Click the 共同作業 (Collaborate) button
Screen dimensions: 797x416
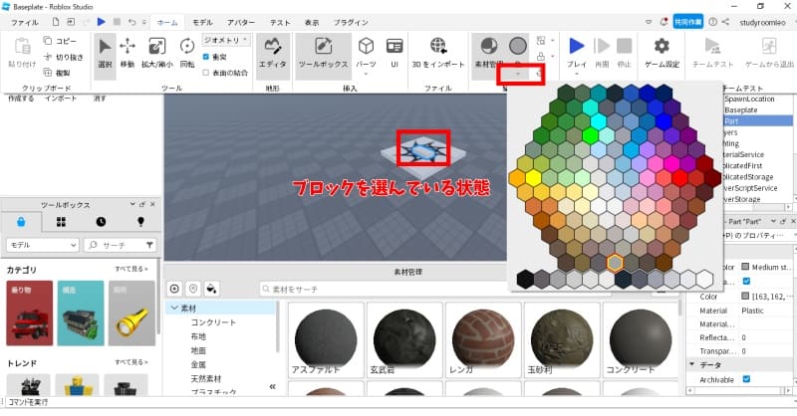point(687,22)
